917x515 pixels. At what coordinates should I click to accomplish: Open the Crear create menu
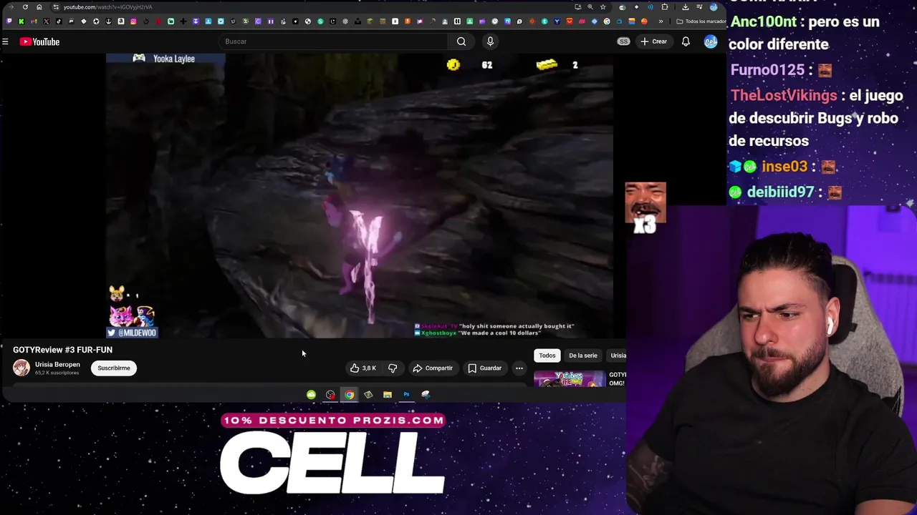tap(653, 41)
